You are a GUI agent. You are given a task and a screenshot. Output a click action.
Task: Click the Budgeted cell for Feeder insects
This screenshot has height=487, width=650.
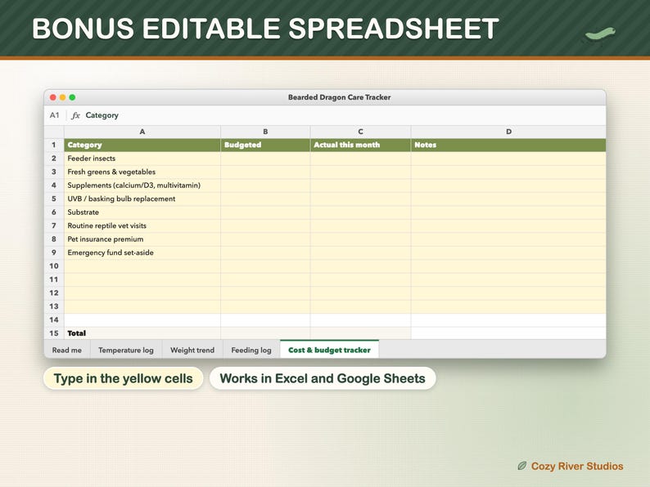tap(265, 159)
